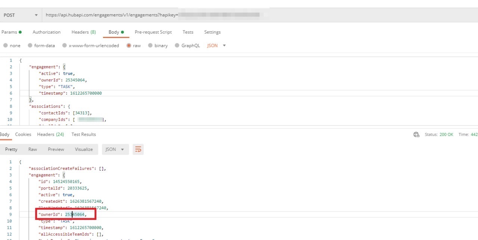Screen dimensions: 478x240
Task: Open the Tests tab
Action: [188, 32]
